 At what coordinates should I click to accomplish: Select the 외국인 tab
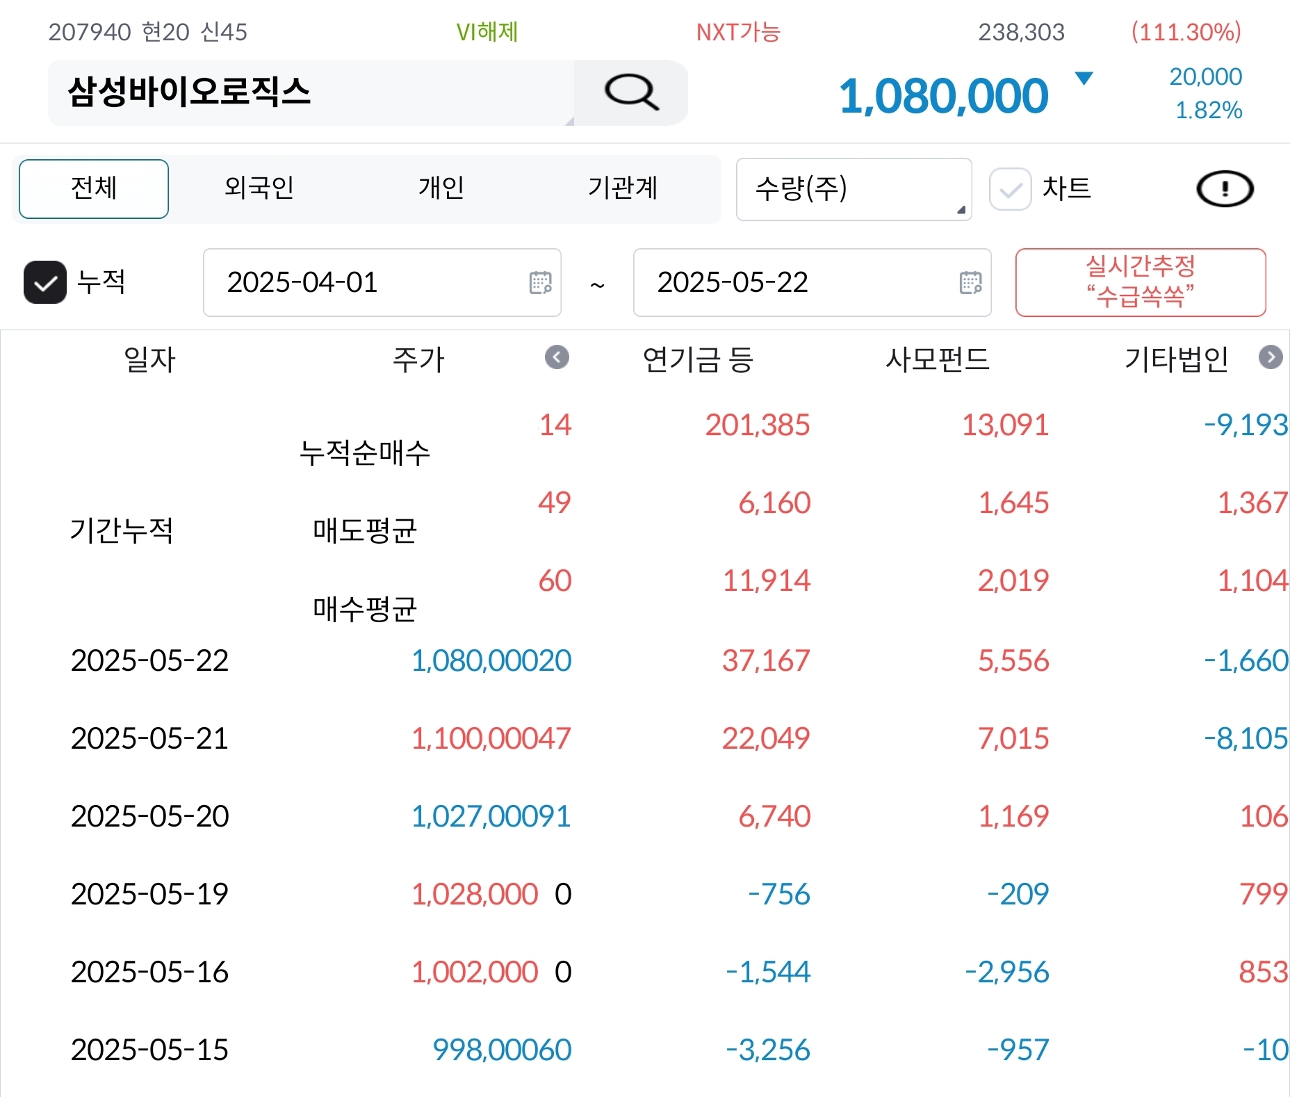point(259,188)
